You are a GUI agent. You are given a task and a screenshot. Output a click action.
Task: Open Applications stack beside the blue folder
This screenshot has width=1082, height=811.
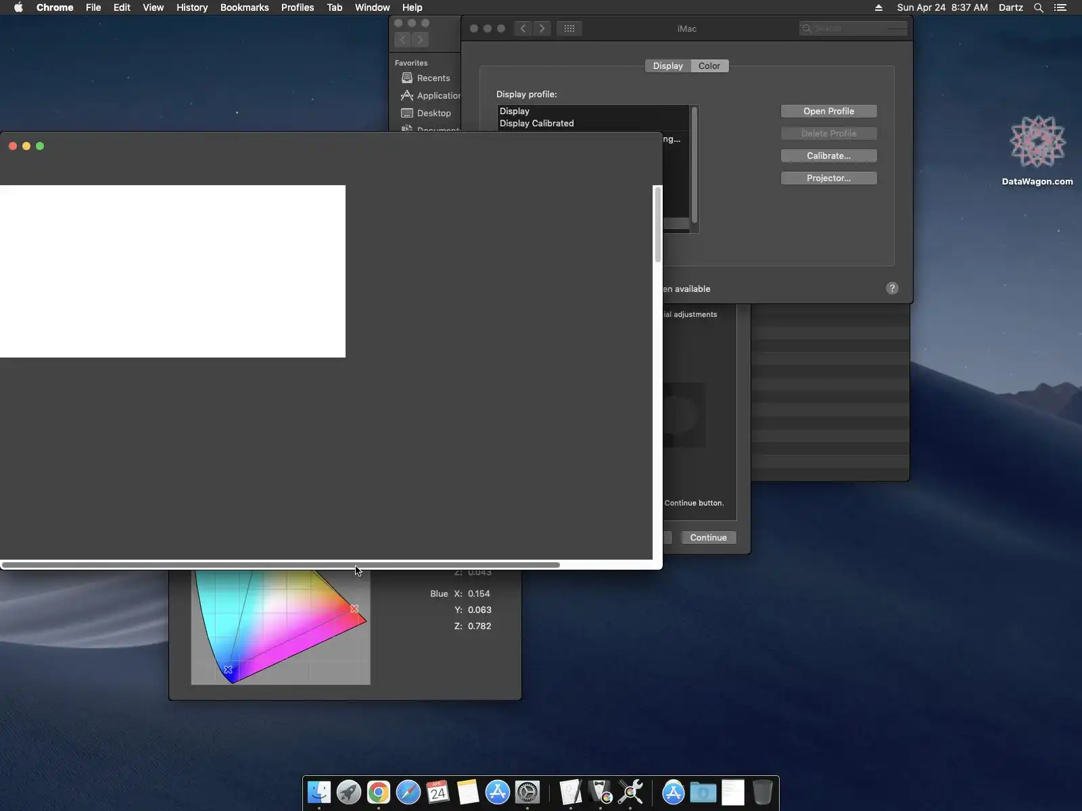point(674,792)
